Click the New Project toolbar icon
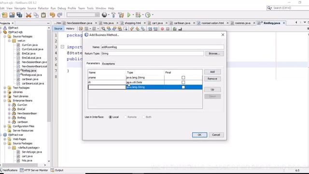 click(x=4, y=15)
